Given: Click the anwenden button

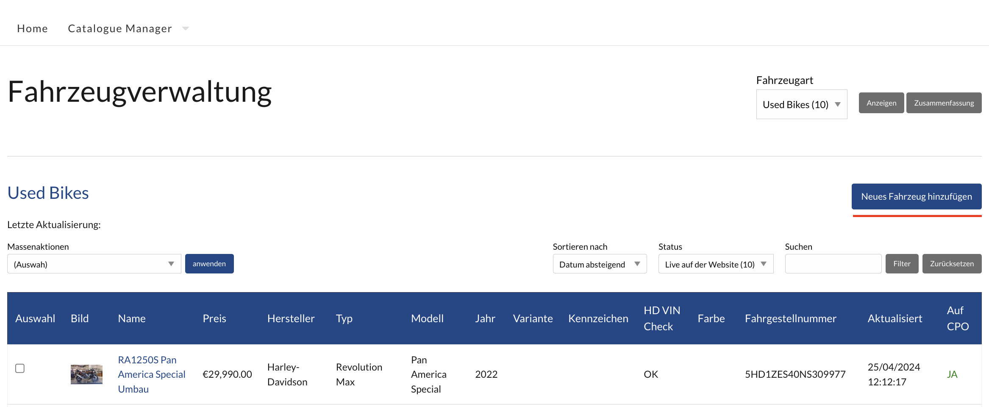Looking at the screenshot, I should click(x=209, y=263).
